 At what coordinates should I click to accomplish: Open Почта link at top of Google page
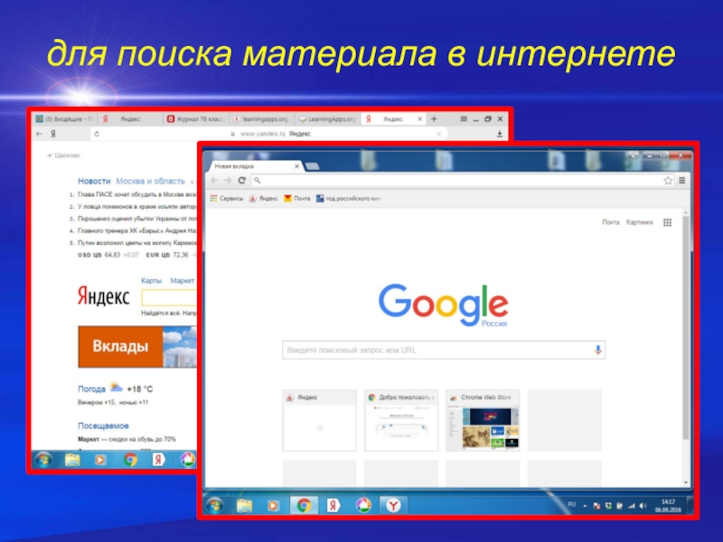pyautogui.click(x=611, y=222)
